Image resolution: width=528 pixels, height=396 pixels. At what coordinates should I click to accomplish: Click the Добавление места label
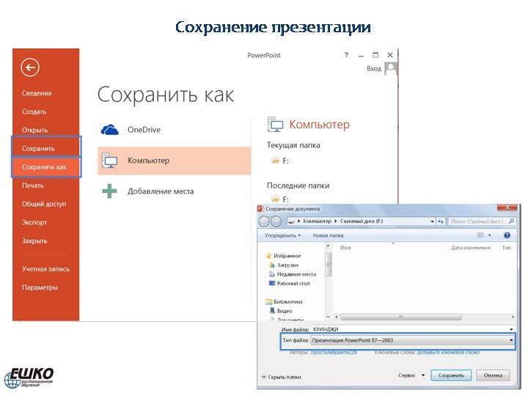[161, 191]
